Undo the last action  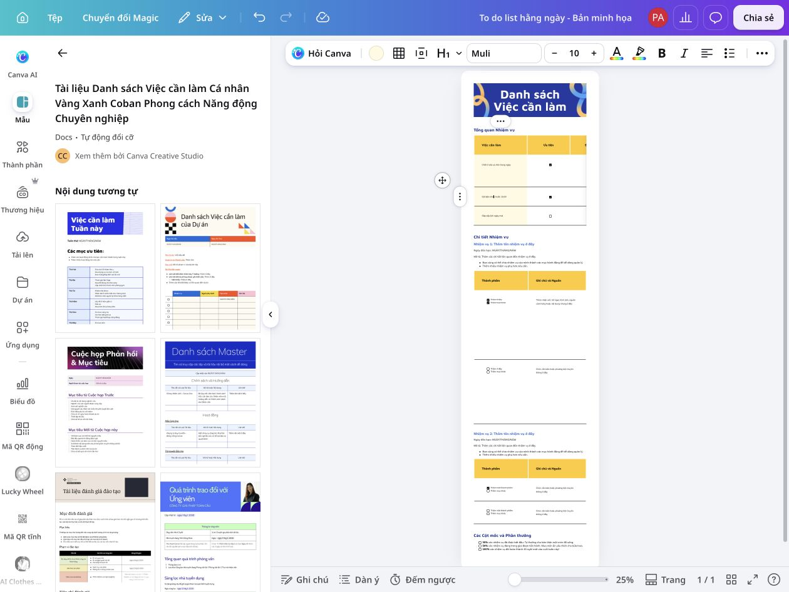tap(259, 18)
